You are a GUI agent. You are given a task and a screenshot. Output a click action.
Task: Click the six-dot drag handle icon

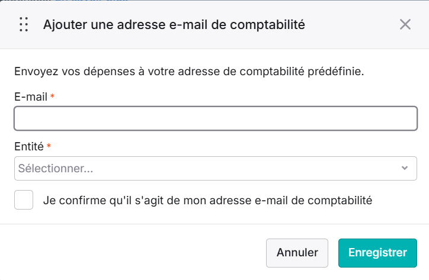[24, 24]
